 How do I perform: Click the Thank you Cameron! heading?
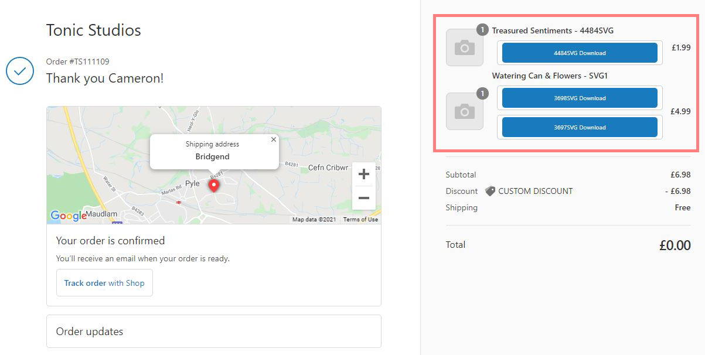pyautogui.click(x=105, y=78)
